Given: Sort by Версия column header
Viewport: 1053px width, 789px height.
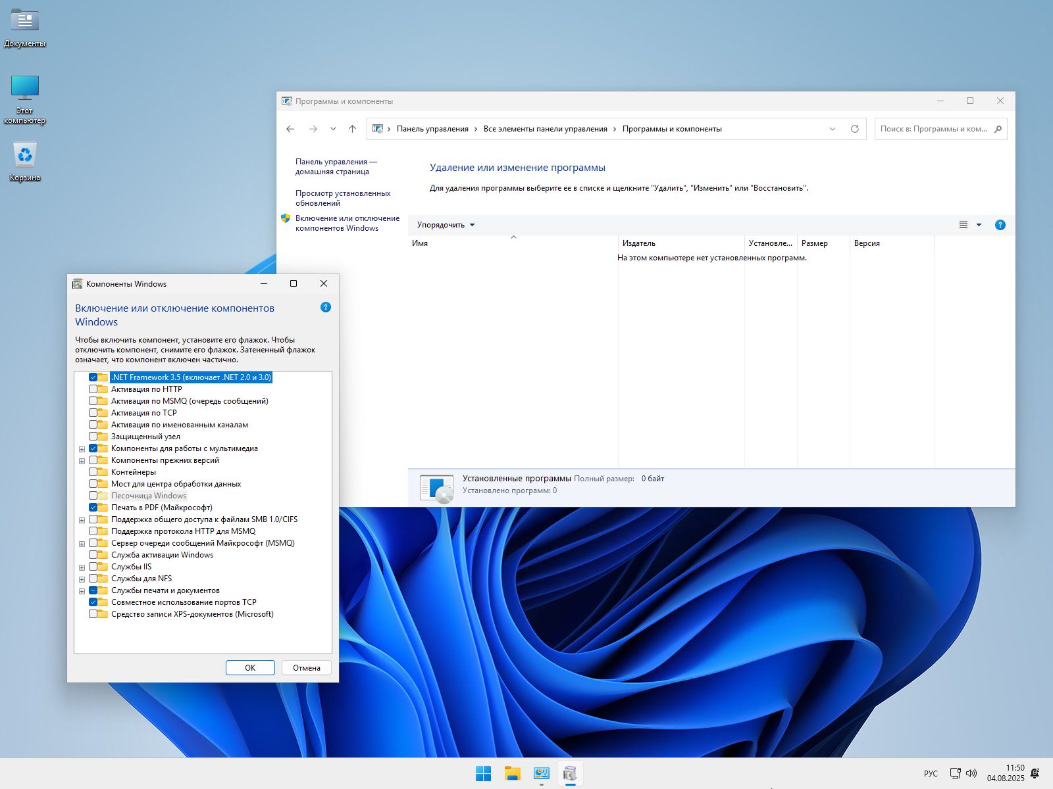Looking at the screenshot, I should 892,243.
